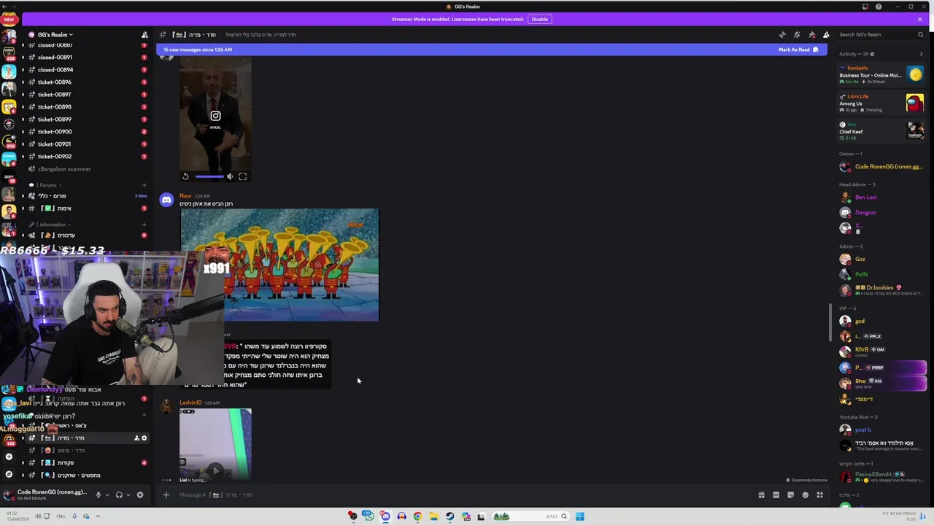Viewport: 934px width, 525px height.
Task: Open Discord Help icon in title bar
Action: [x=879, y=7]
